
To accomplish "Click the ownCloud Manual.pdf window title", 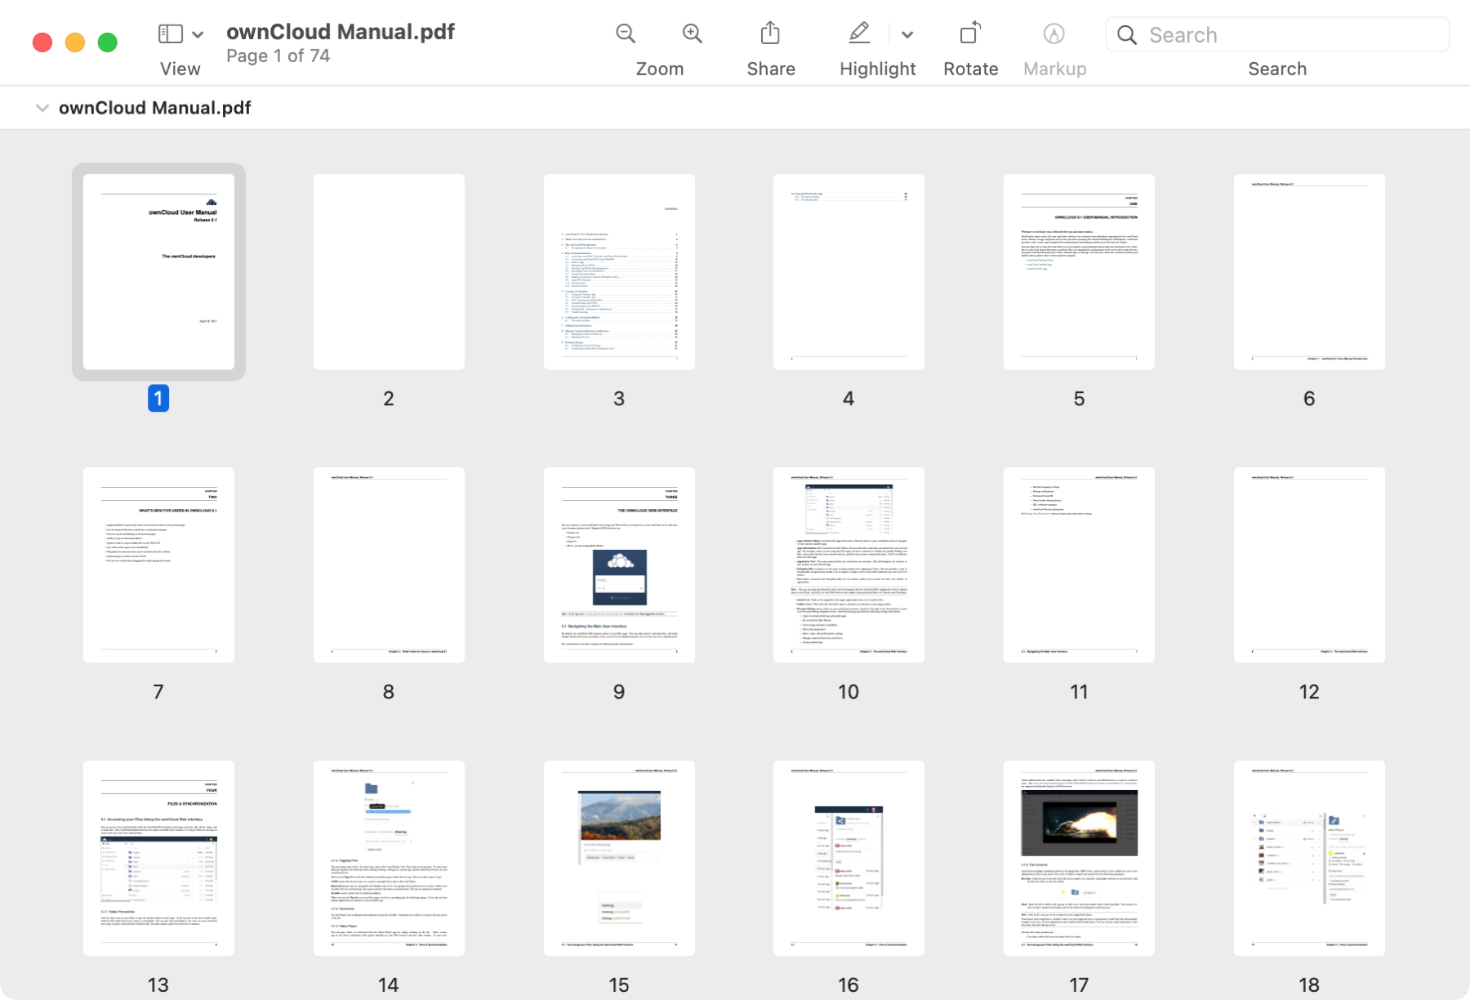I will pyautogui.click(x=341, y=32).
